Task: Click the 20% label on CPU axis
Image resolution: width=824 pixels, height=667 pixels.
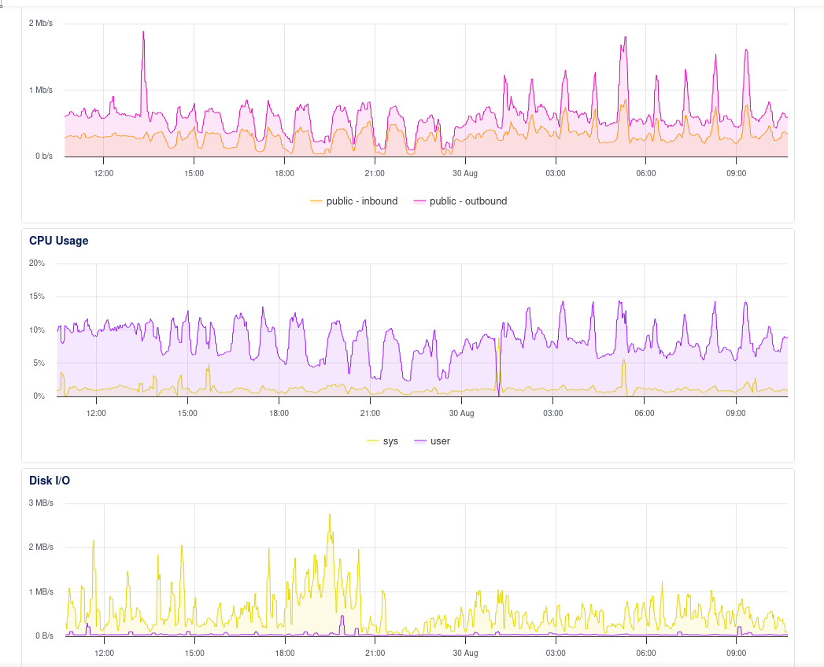Action: click(37, 263)
